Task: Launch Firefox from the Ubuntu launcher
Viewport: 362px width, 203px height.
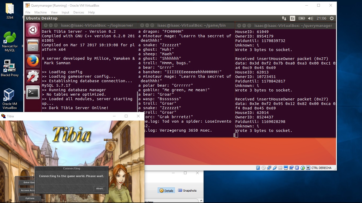Action: coord(33,61)
